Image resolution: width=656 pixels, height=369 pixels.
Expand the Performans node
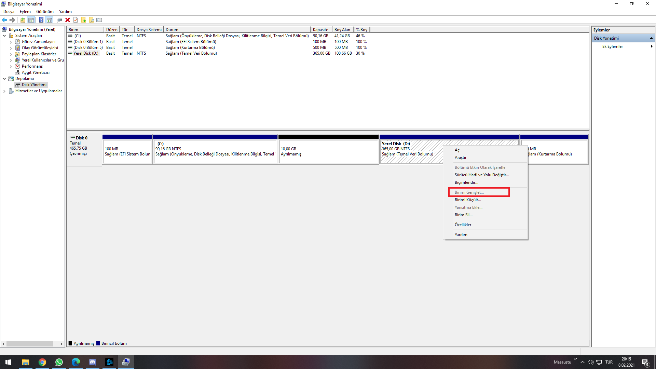point(11,67)
